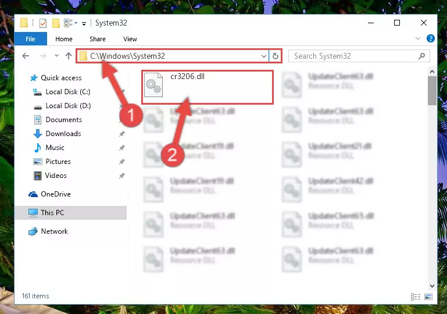Click the magnifying glass search icon
Viewport: 447px width, 314px height.
click(x=421, y=56)
